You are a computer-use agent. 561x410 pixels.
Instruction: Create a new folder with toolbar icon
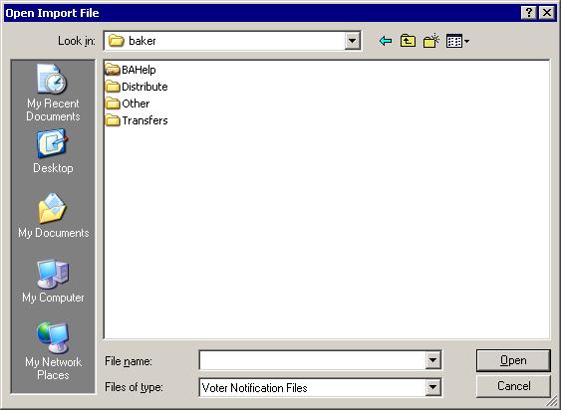tap(431, 41)
